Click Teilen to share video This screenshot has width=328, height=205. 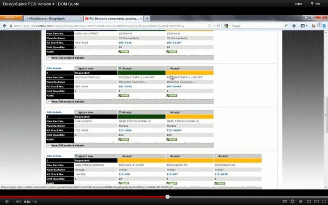(298, 4)
